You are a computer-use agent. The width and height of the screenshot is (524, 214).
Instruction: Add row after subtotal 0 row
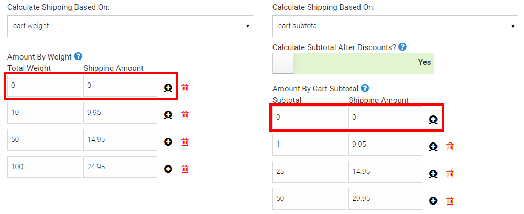tap(433, 120)
